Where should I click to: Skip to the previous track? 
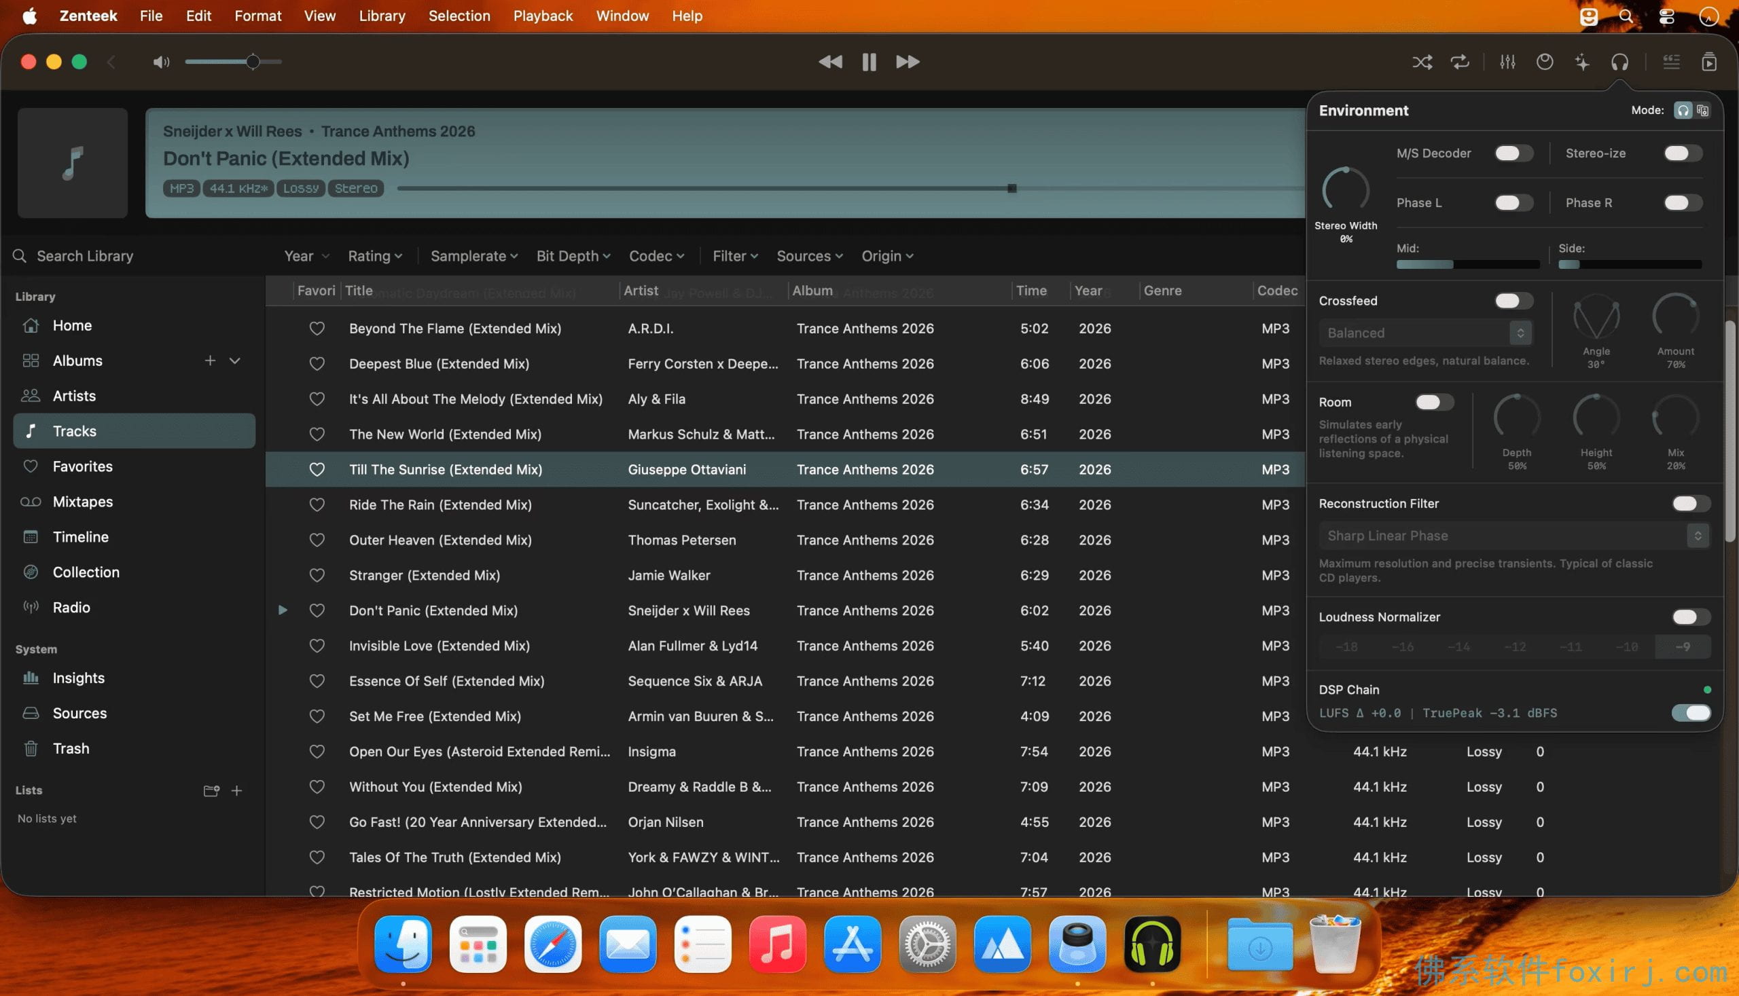pyautogui.click(x=830, y=62)
